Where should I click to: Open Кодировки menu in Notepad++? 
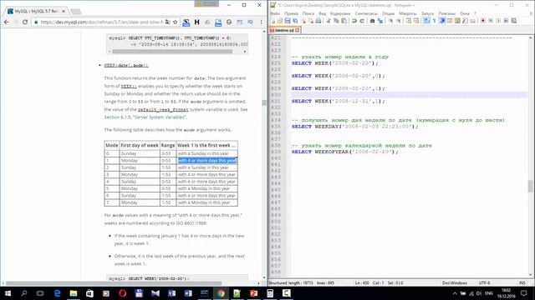pyautogui.click(x=340, y=13)
